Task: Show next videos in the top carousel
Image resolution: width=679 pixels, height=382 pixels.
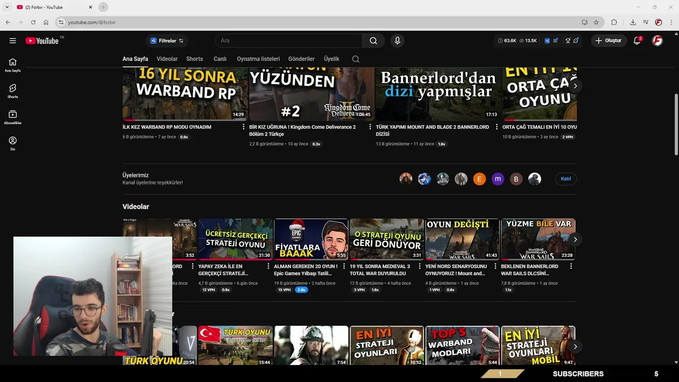Action: pyautogui.click(x=575, y=85)
